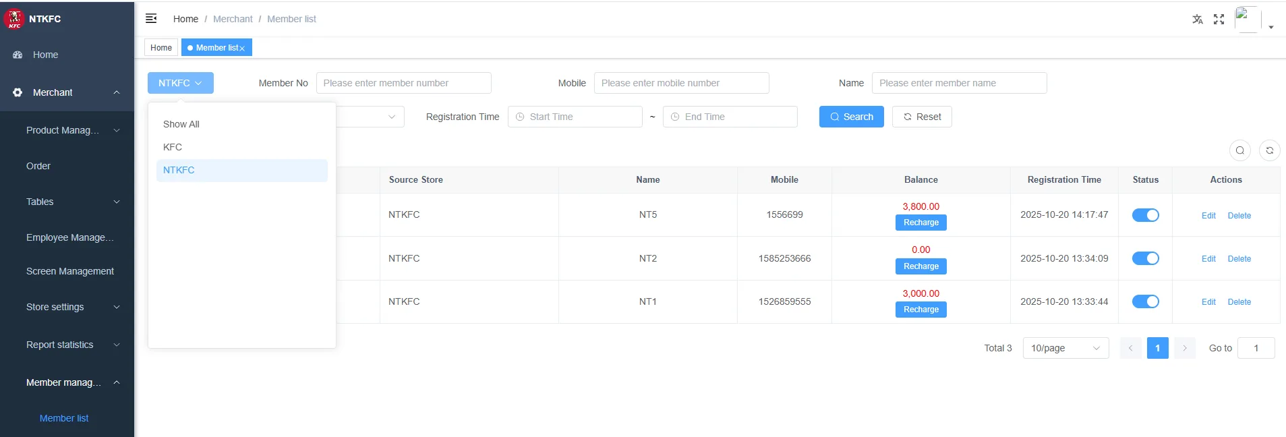The width and height of the screenshot is (1286, 437).
Task: Collapse the sidebar with the hamburger icon
Action: coord(151,18)
